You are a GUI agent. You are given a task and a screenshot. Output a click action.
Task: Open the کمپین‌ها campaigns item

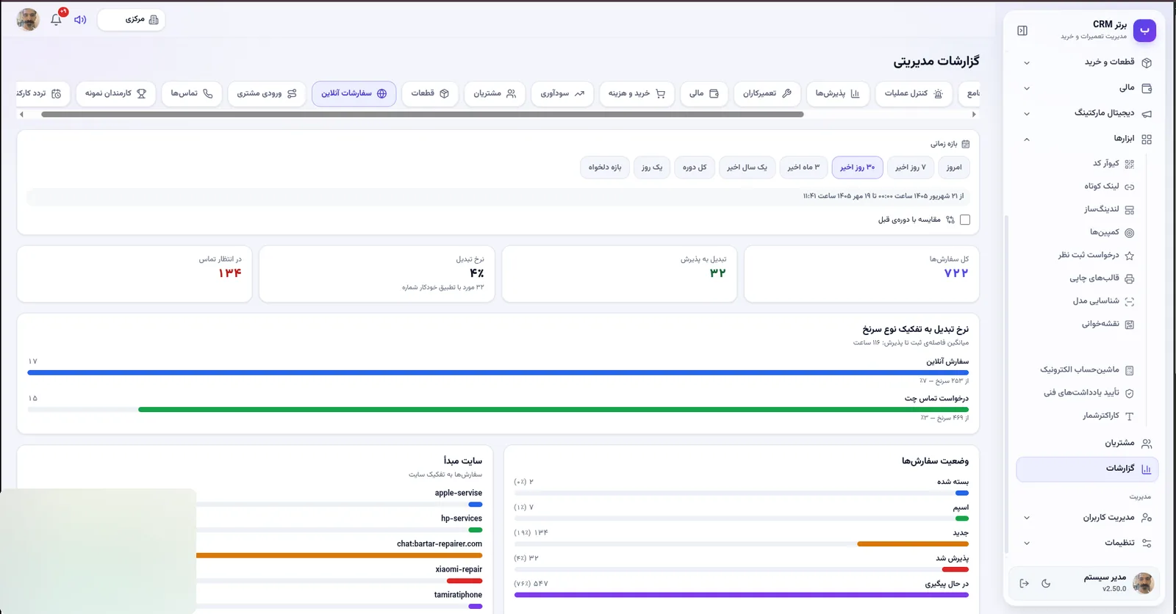(x=1111, y=233)
